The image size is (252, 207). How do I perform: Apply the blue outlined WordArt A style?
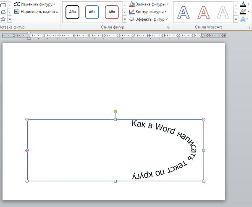point(184,12)
